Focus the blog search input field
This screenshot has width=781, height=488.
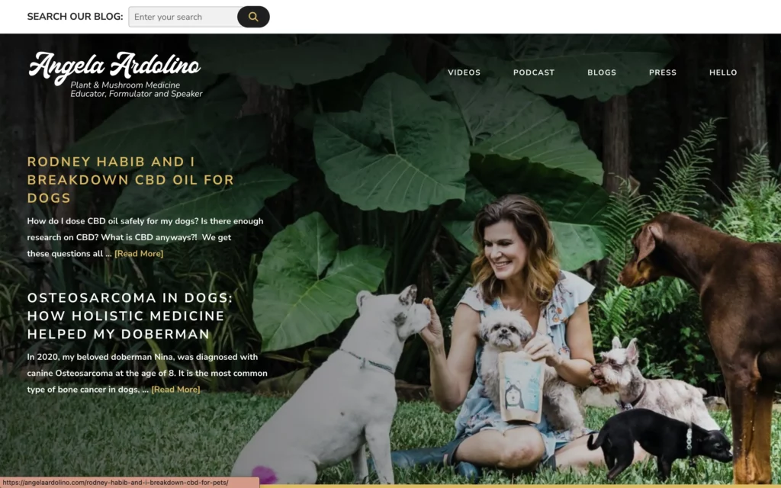183,17
